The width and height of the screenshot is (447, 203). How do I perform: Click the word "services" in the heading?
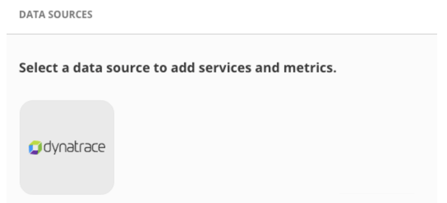(x=225, y=68)
